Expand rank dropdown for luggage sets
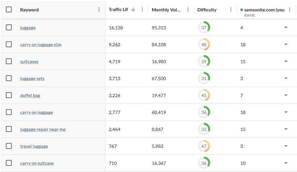The width and height of the screenshot is (297, 172). tap(286, 79)
